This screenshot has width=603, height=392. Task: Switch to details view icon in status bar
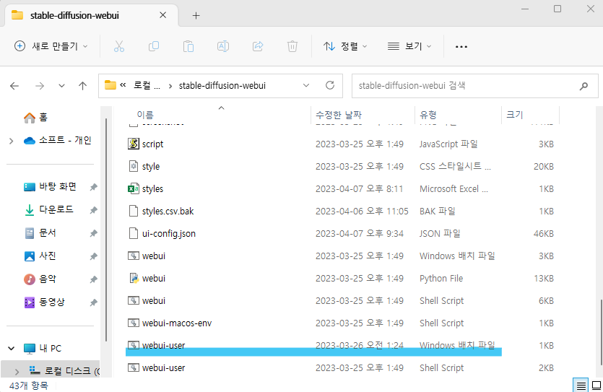tap(581, 386)
